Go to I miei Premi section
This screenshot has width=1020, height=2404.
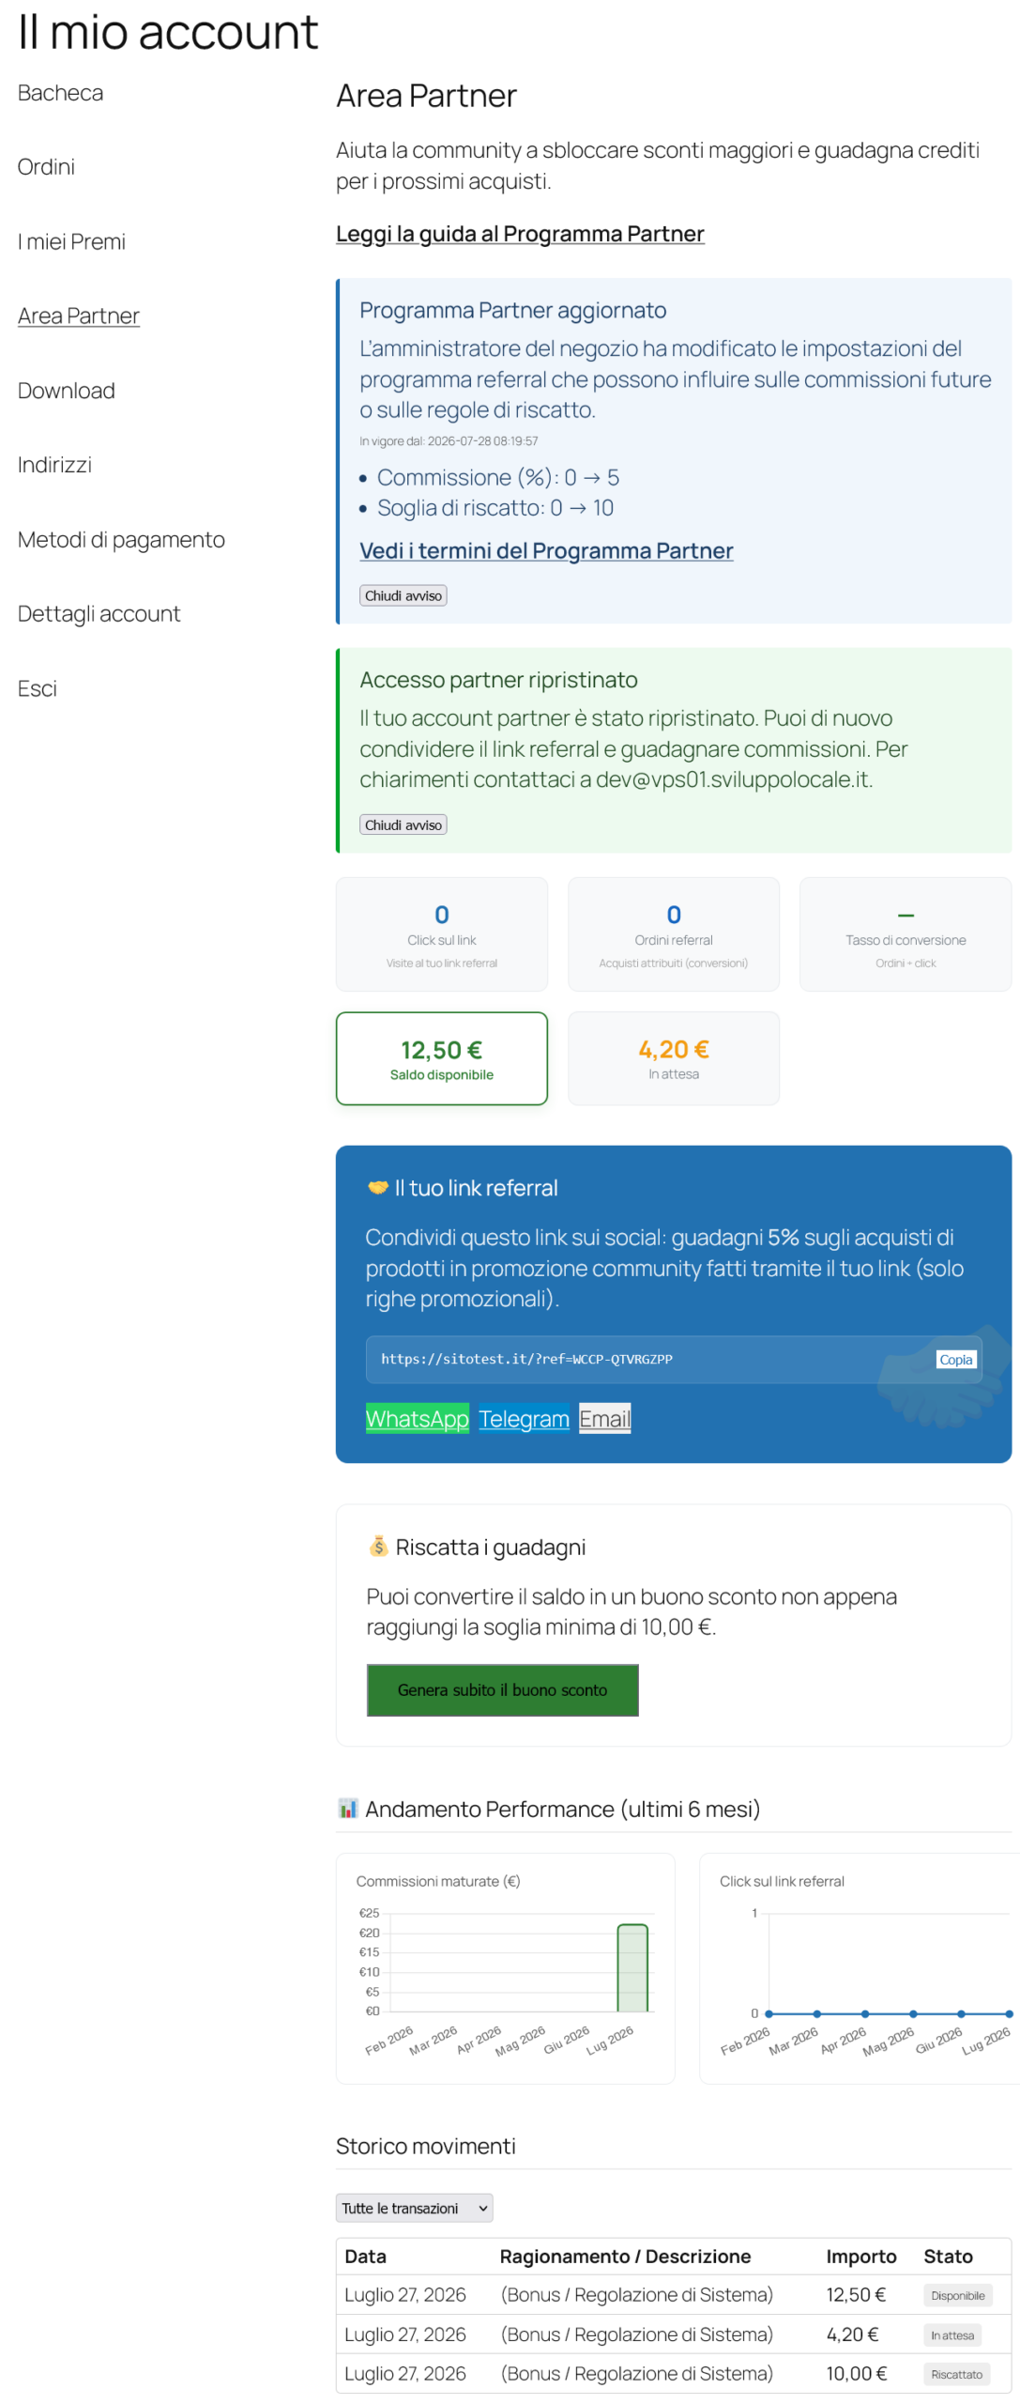[x=71, y=241]
